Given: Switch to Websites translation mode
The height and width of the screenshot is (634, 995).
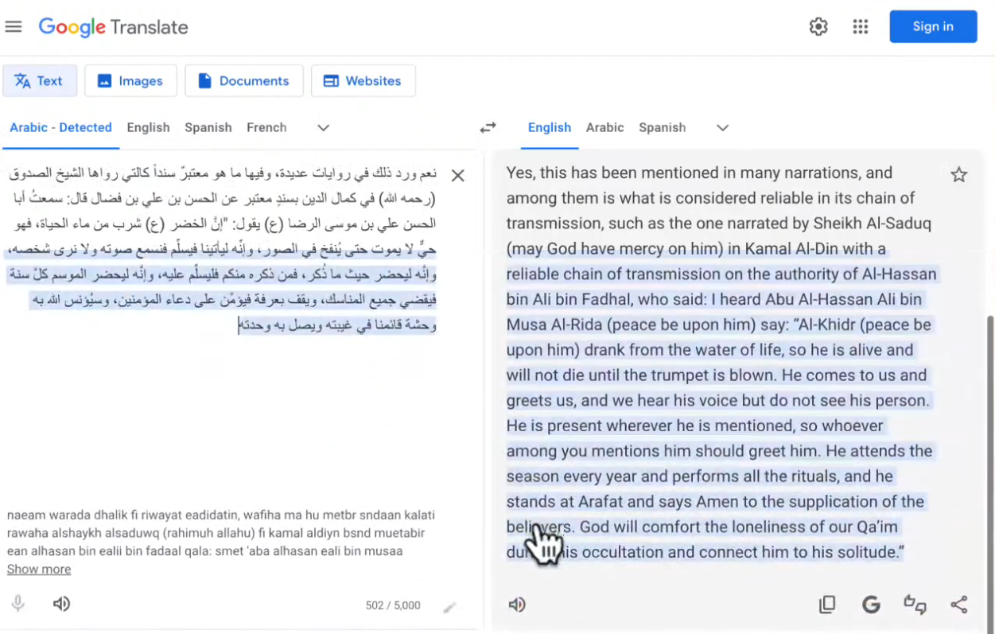Looking at the screenshot, I should pos(363,80).
